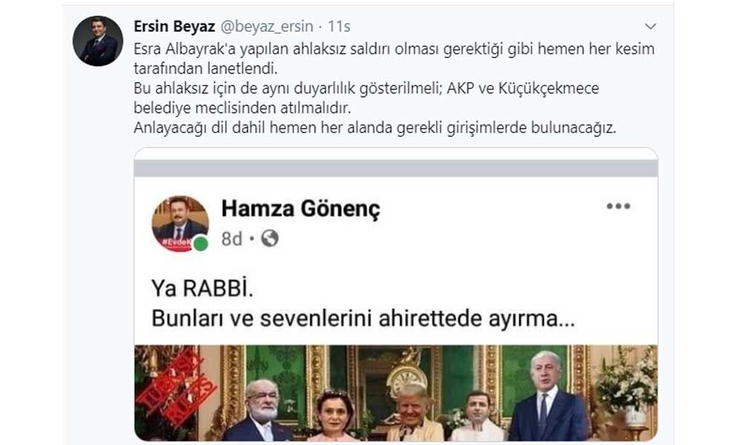The height and width of the screenshot is (445, 742).
Task: Click the gray bar atop the embedded screenshot
Action: (396, 168)
